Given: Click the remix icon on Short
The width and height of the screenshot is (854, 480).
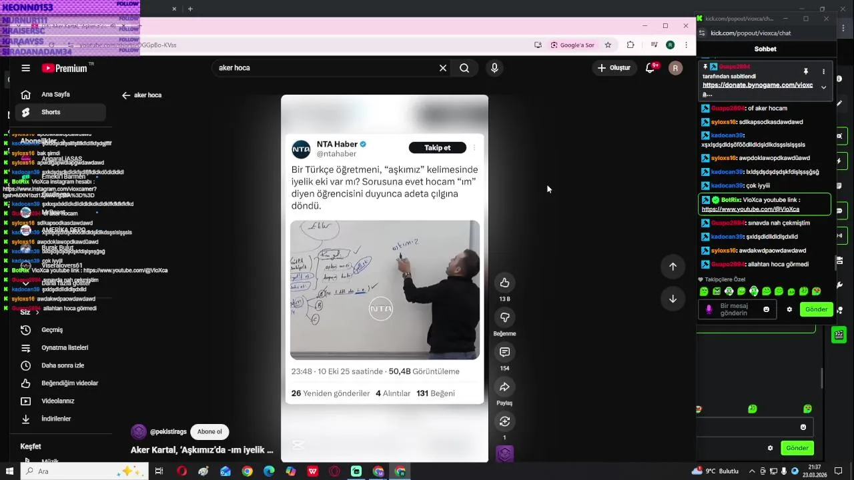Looking at the screenshot, I should [504, 421].
